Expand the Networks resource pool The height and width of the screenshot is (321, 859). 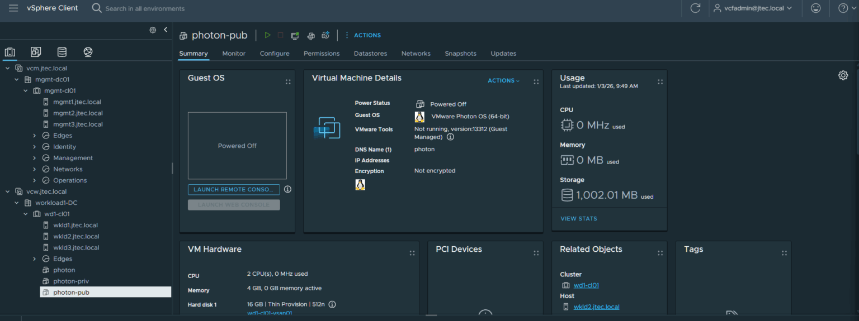pyautogui.click(x=35, y=169)
